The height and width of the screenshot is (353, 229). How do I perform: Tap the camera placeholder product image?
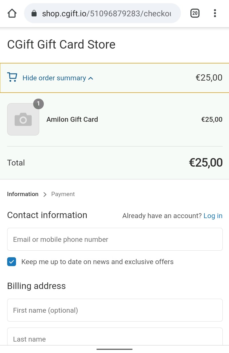[23, 119]
